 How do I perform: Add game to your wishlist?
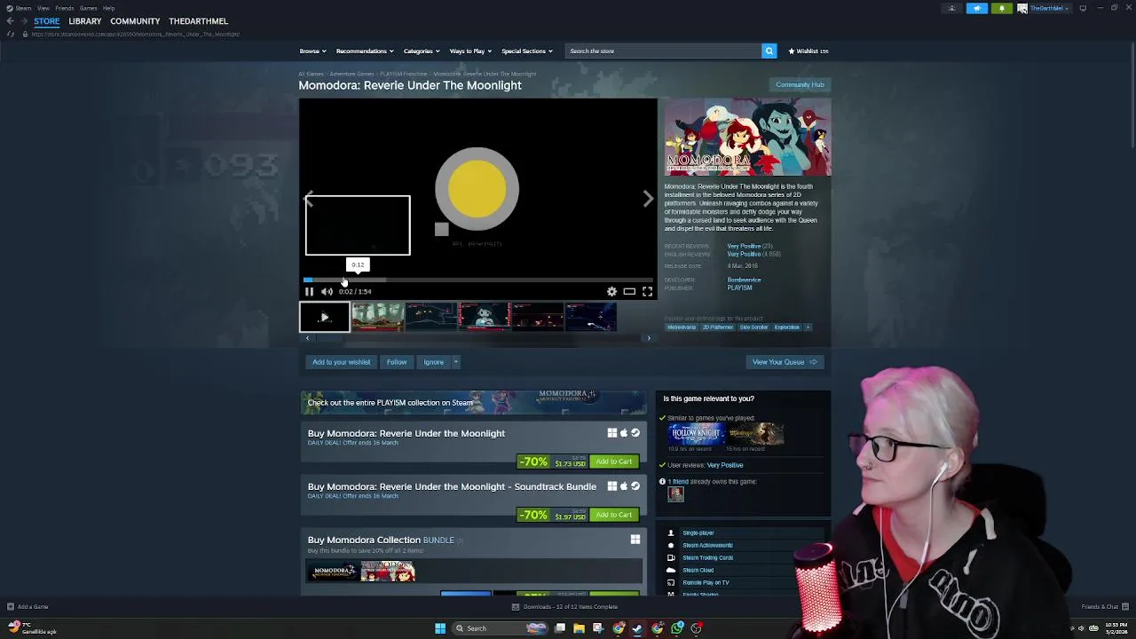click(x=341, y=362)
